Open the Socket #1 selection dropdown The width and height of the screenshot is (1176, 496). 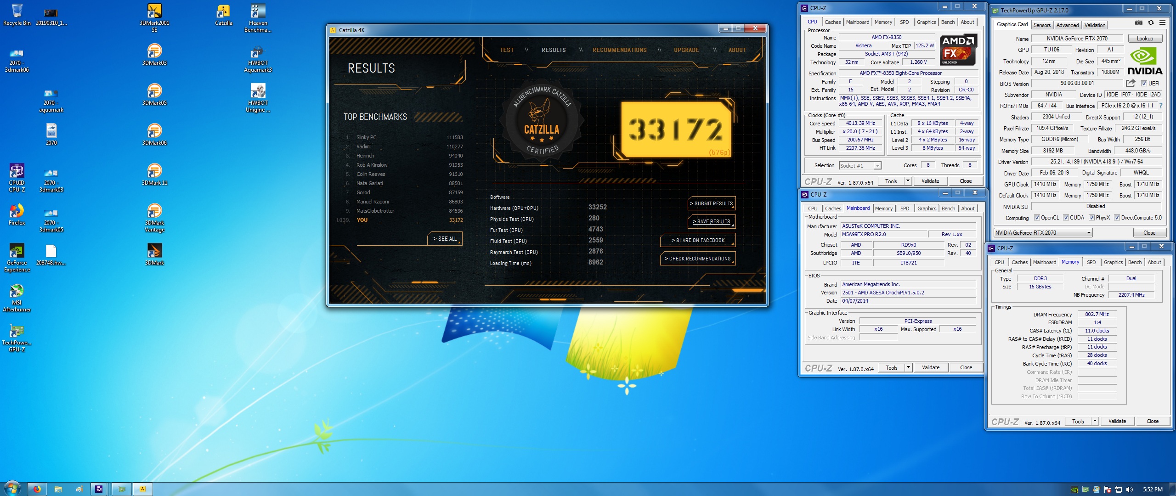pos(860,166)
